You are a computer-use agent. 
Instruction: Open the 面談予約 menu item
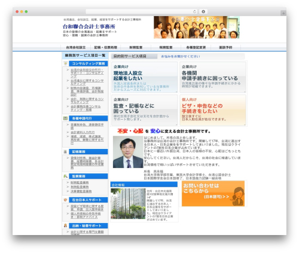(225, 47)
